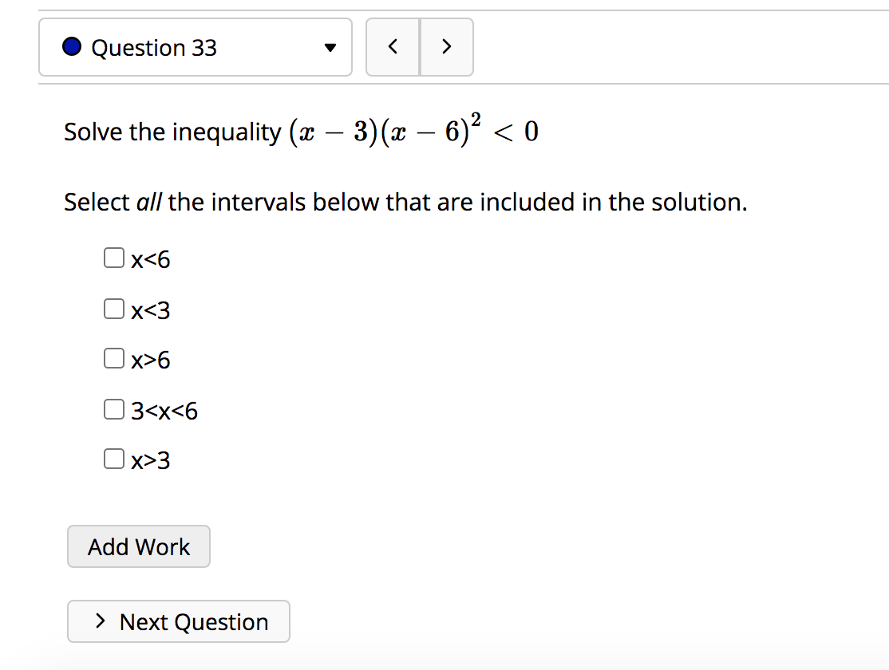
Task: Click the Question 33 label
Action: point(153,48)
